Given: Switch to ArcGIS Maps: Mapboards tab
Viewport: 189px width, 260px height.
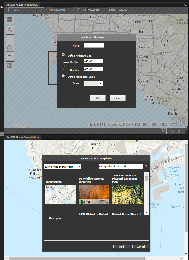Looking at the screenshot, I should click(22, 5).
